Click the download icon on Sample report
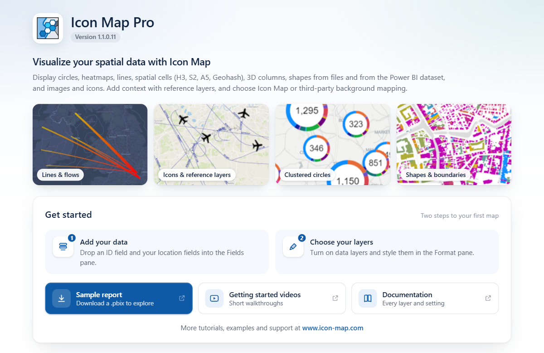544x353 pixels. (61, 299)
